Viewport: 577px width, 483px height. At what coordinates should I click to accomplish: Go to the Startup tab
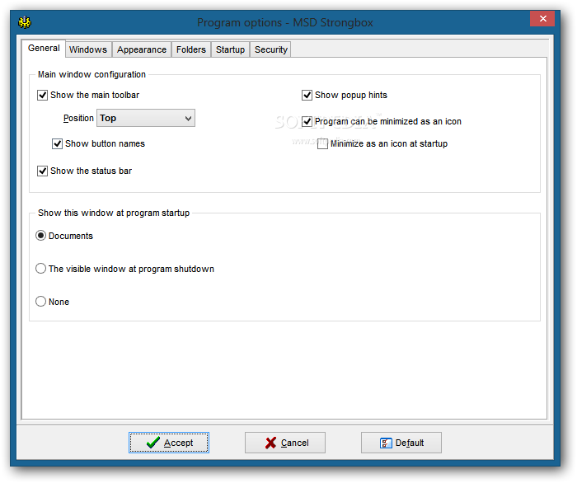point(230,49)
